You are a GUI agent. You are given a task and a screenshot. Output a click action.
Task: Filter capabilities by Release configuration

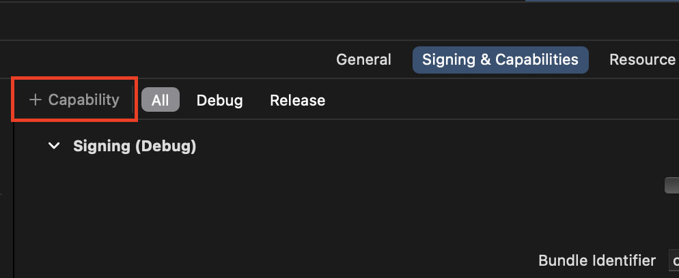[x=297, y=100]
